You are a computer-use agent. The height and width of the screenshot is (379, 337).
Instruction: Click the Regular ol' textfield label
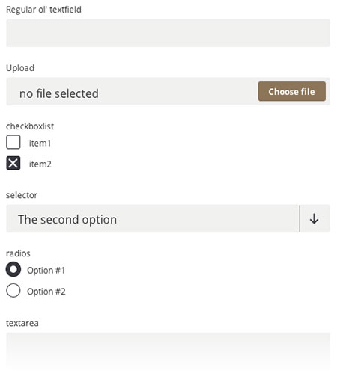(43, 10)
